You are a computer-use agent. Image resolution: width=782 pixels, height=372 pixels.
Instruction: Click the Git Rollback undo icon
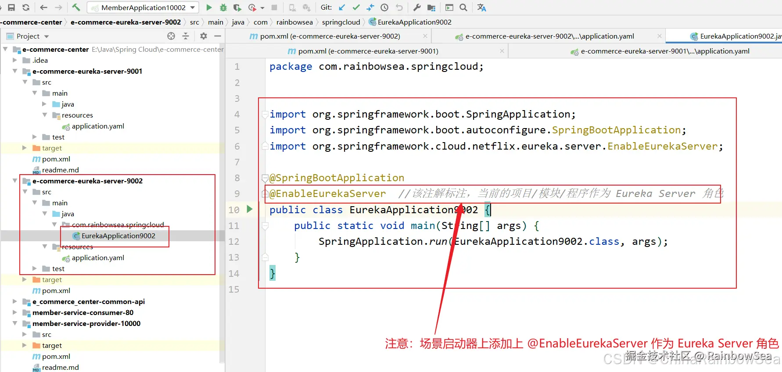399,7
